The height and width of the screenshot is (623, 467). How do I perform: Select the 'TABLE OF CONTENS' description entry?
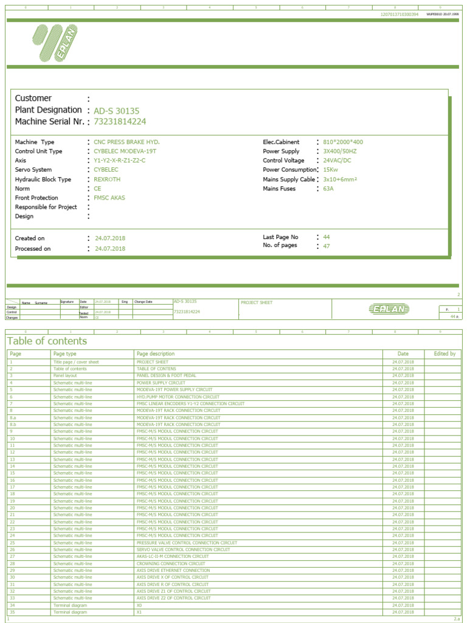coord(156,369)
